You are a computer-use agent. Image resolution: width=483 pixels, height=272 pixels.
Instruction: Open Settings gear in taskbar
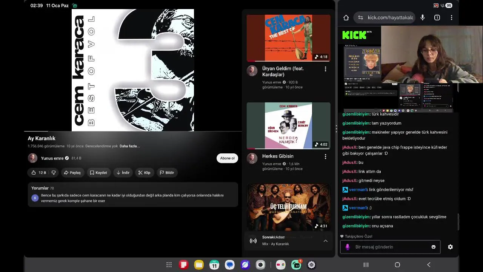click(311, 265)
